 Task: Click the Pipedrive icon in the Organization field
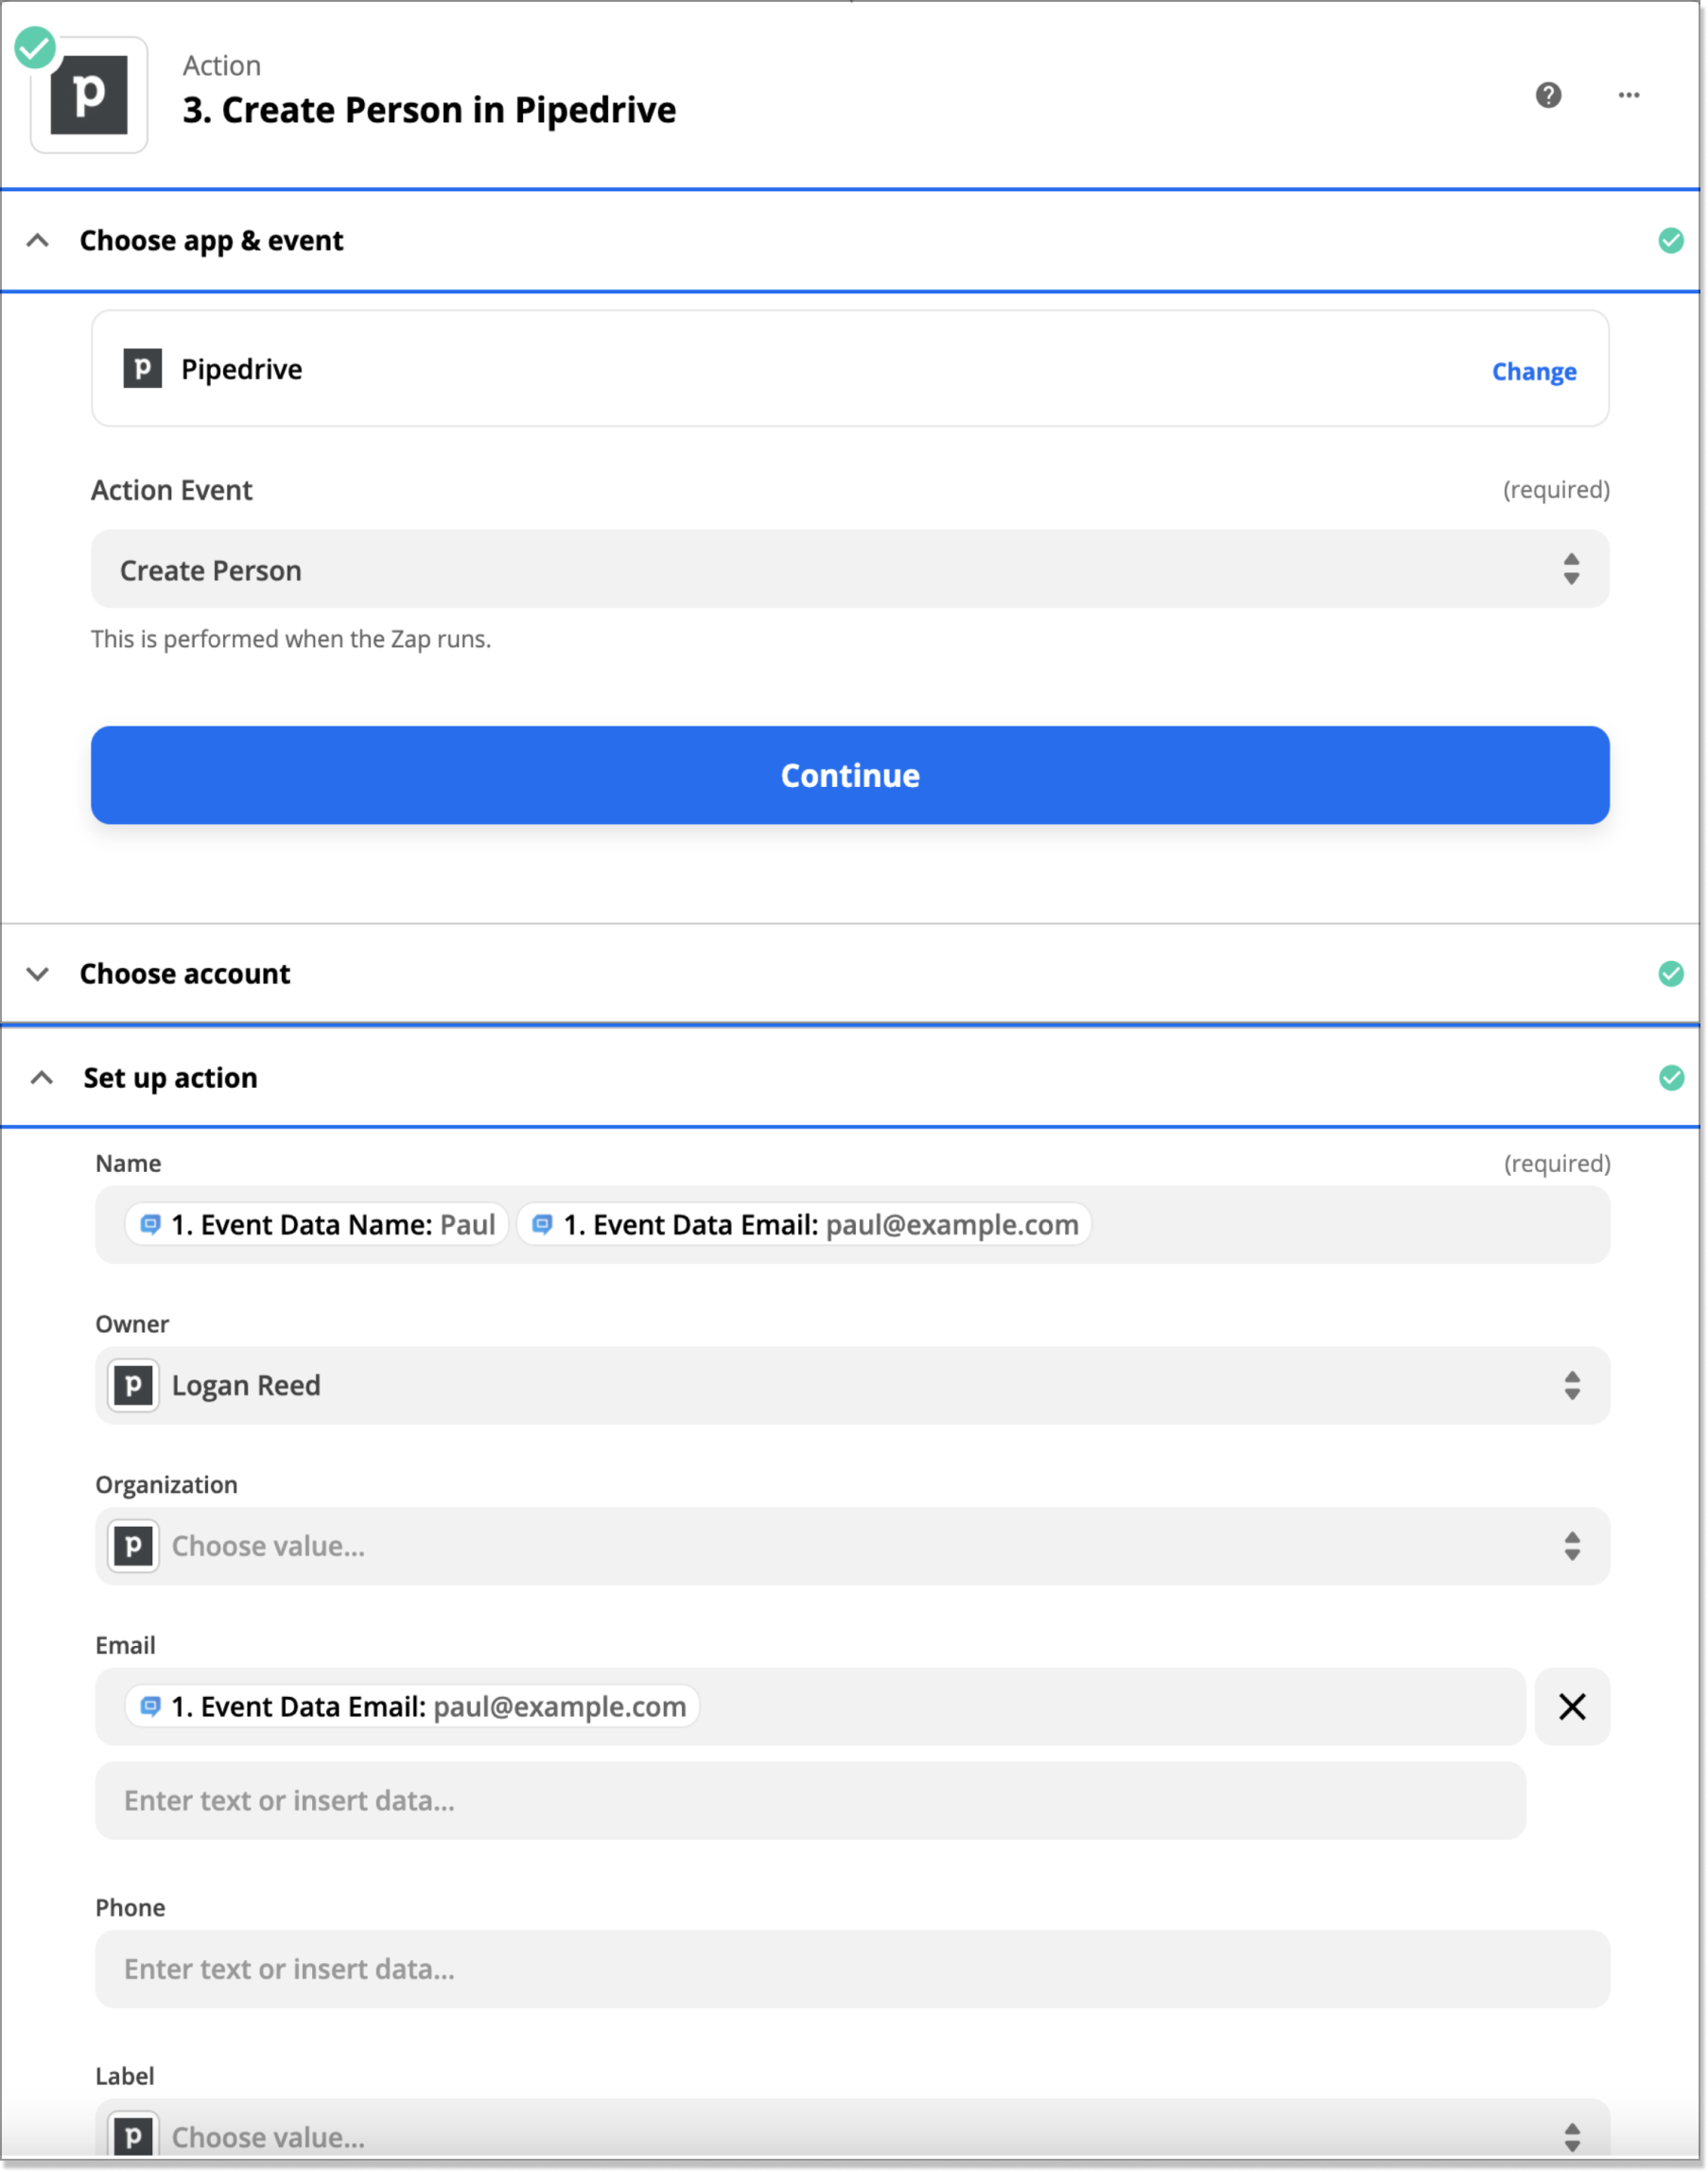(133, 1545)
